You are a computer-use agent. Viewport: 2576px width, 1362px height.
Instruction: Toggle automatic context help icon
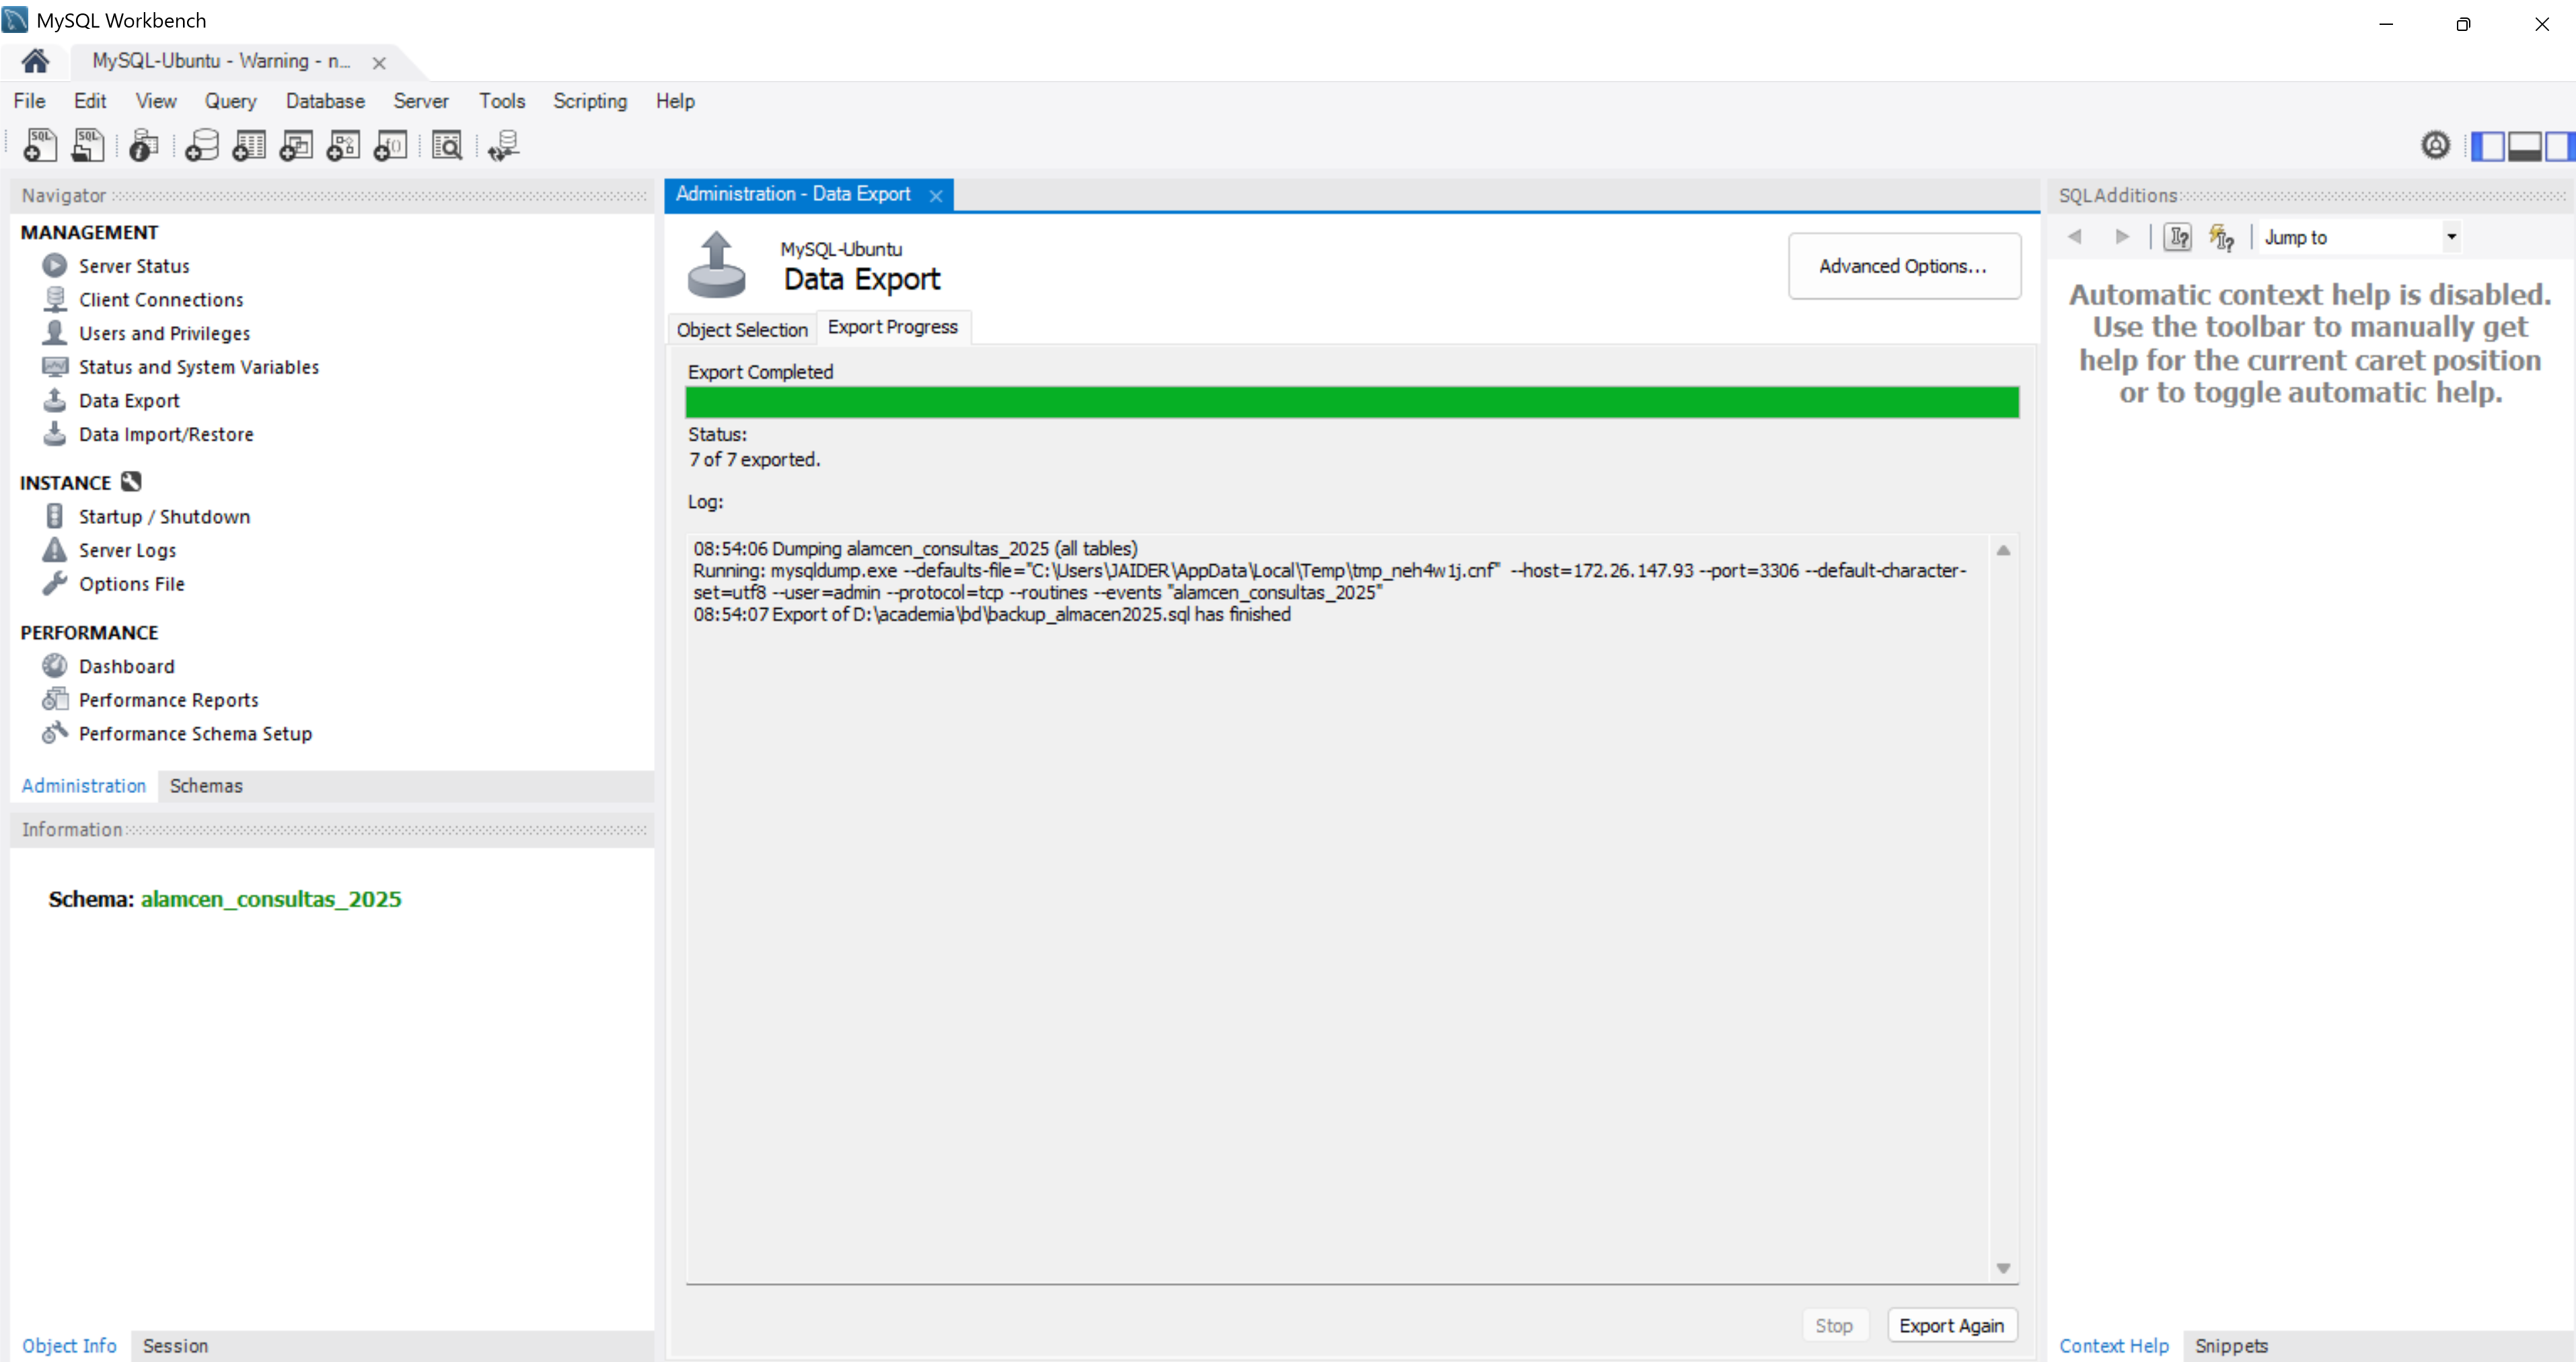click(2222, 237)
